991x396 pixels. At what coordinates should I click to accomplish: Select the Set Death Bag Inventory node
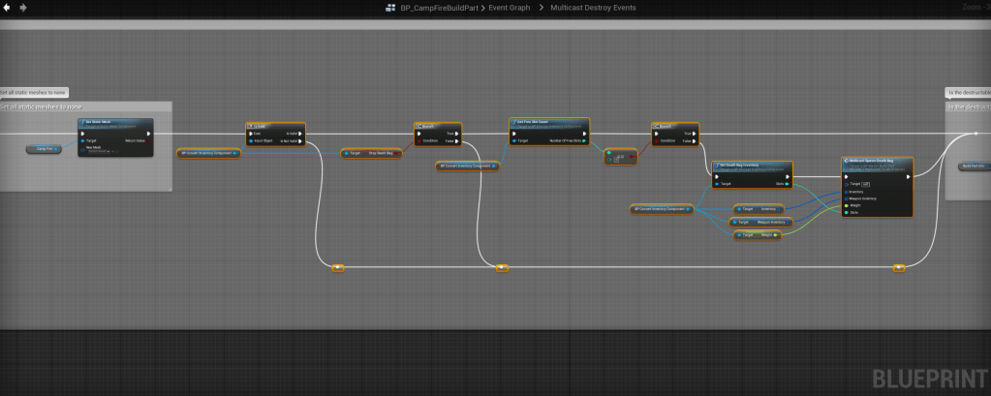click(752, 166)
